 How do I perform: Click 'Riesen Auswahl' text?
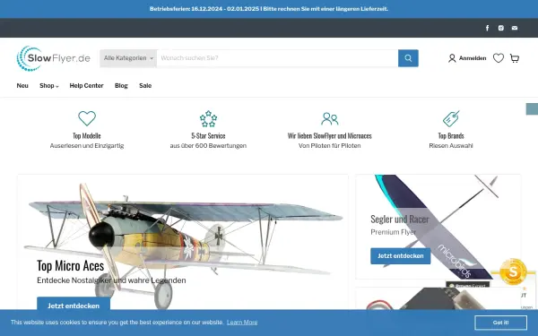(x=451, y=146)
